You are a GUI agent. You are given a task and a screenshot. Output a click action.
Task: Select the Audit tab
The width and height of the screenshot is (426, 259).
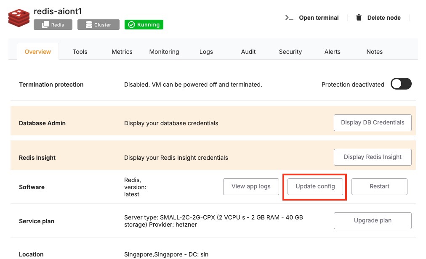248,52
